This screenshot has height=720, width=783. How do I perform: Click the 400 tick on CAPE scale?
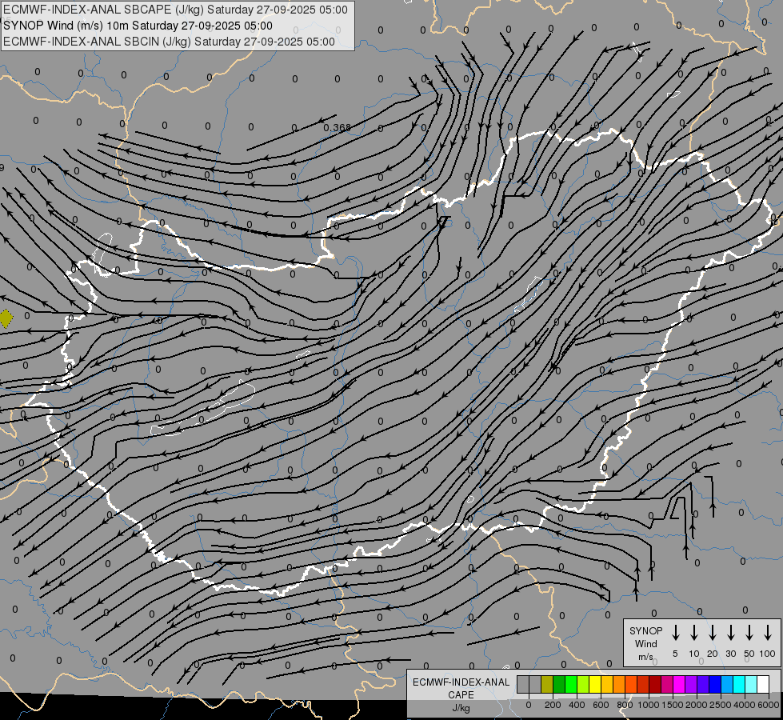[x=577, y=705]
